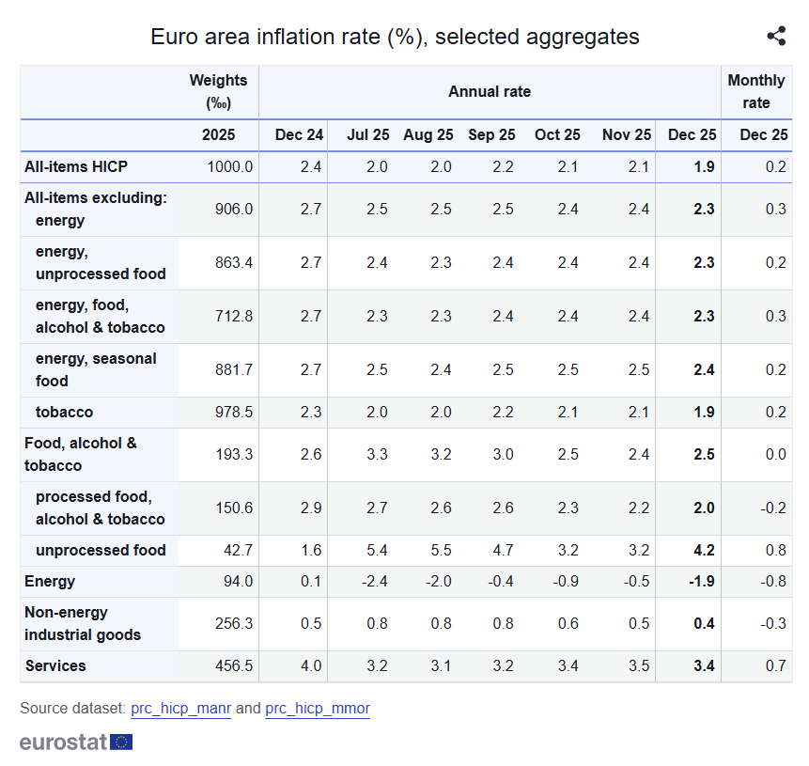Screen dimensions: 809x766
Task: Click the All-items HICP weight value 1000.0
Action: pos(230,166)
